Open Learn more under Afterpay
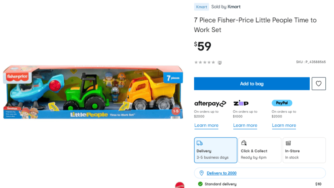 pos(206,125)
